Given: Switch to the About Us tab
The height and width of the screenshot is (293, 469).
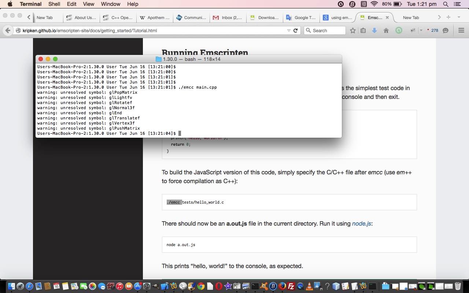Looking at the screenshot, I should pyautogui.click(x=81, y=17).
